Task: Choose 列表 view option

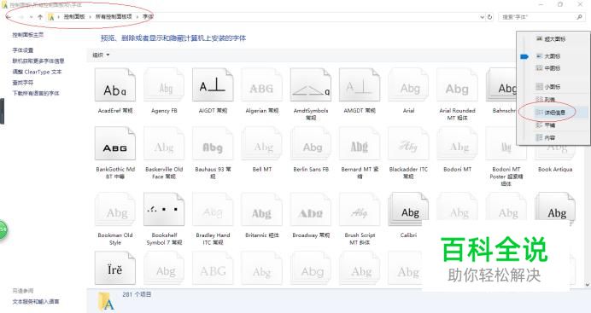Action: [x=546, y=99]
